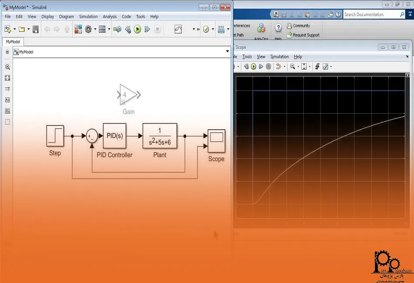Click the Community link
Image resolution: width=414 pixels, height=283 pixels.
click(301, 26)
